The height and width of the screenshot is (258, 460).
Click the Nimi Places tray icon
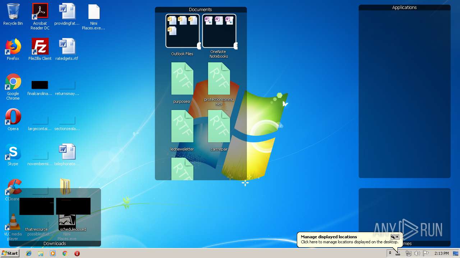[x=398, y=253]
